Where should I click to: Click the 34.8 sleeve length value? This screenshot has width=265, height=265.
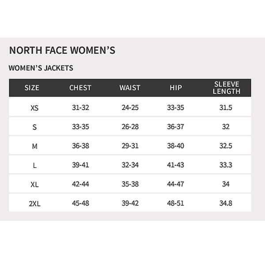tap(226, 203)
